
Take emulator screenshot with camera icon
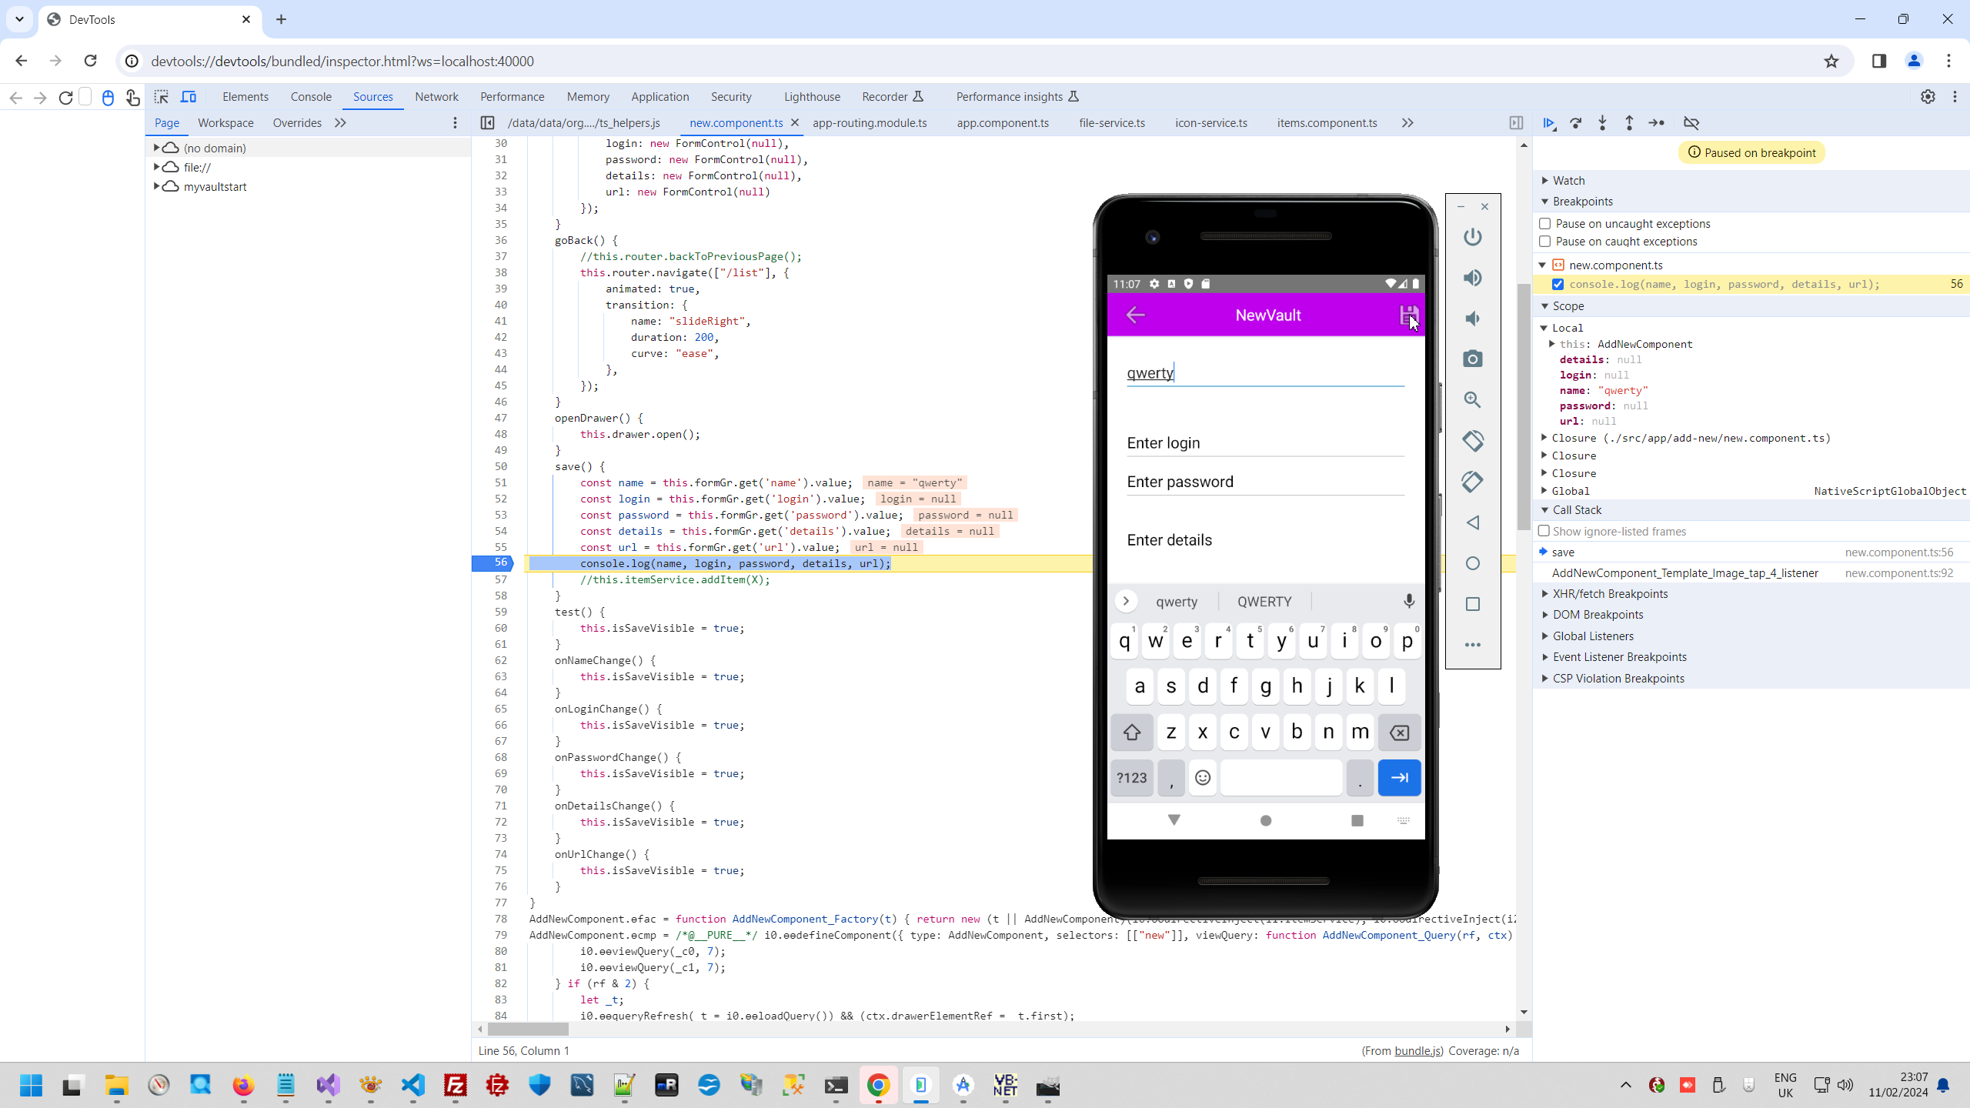[x=1472, y=359]
